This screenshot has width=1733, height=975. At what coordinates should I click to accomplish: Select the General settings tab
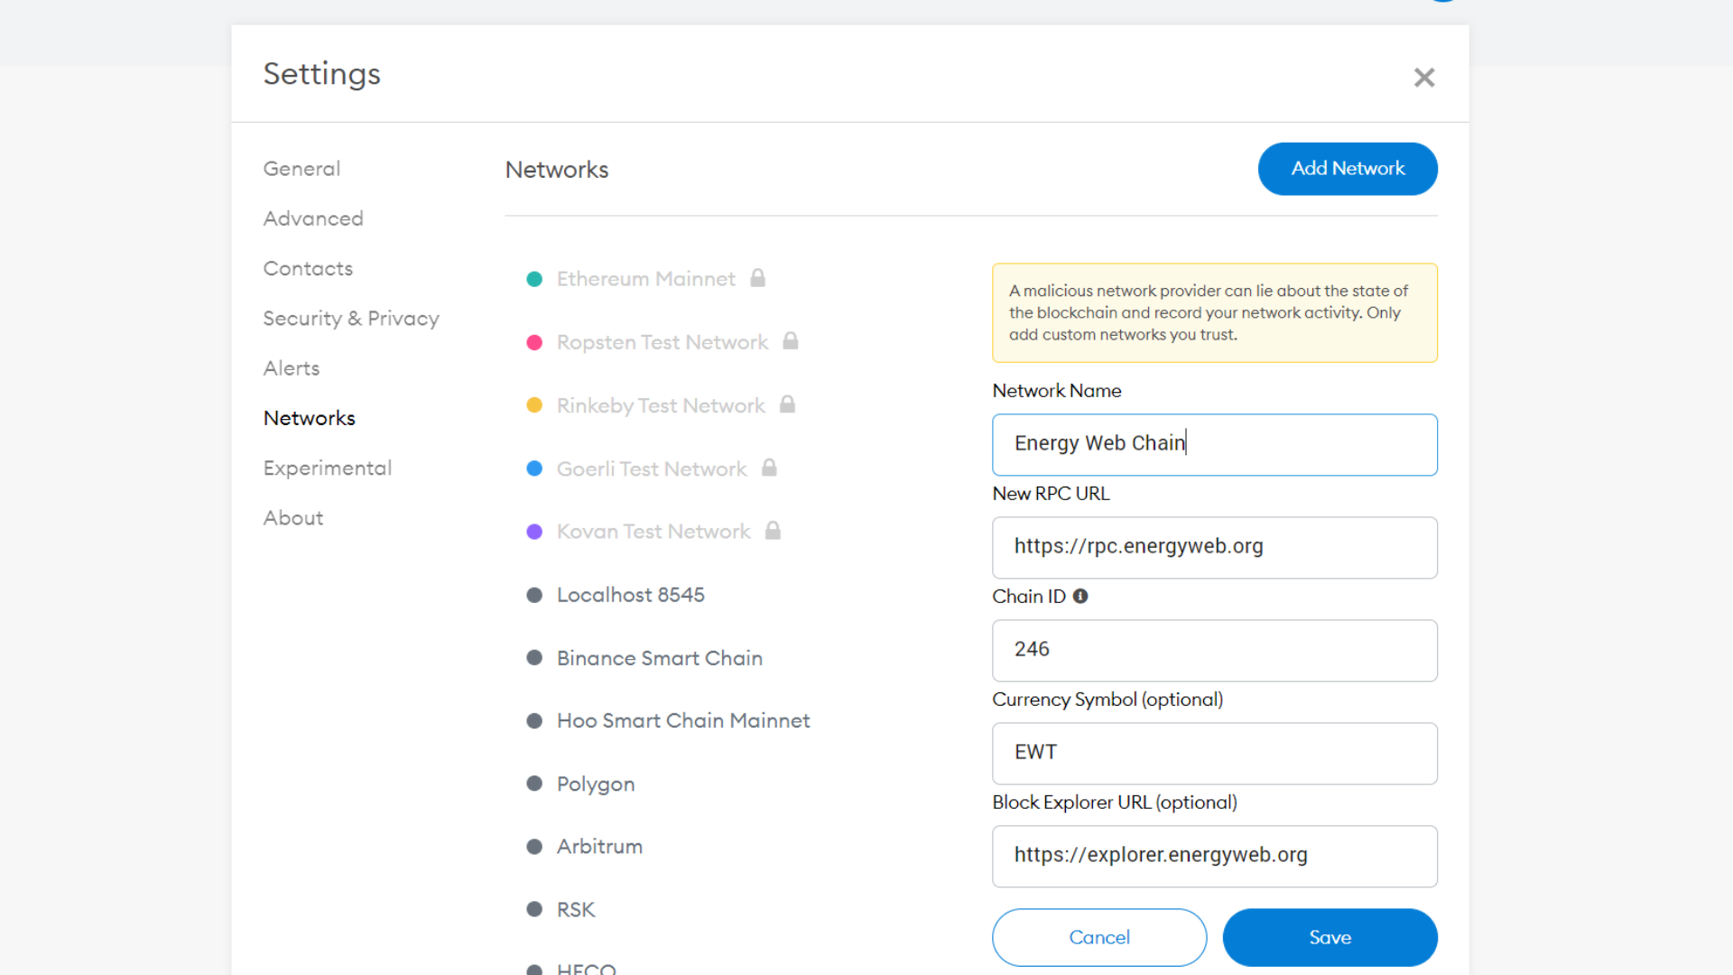tap(301, 168)
